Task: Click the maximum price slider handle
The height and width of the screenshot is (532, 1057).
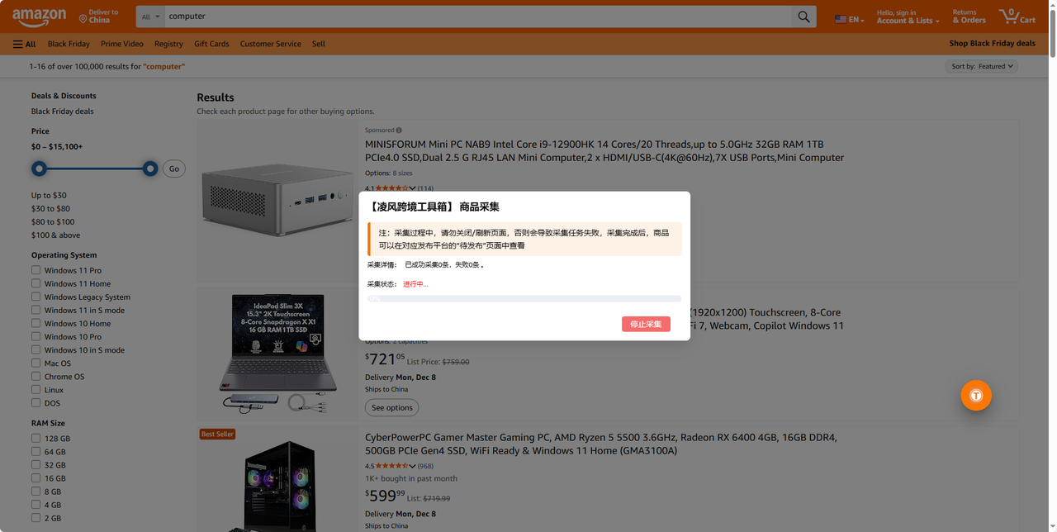Action: [149, 169]
